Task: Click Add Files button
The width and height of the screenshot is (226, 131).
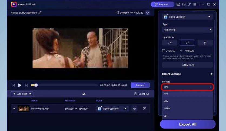Action: [x=22, y=94]
